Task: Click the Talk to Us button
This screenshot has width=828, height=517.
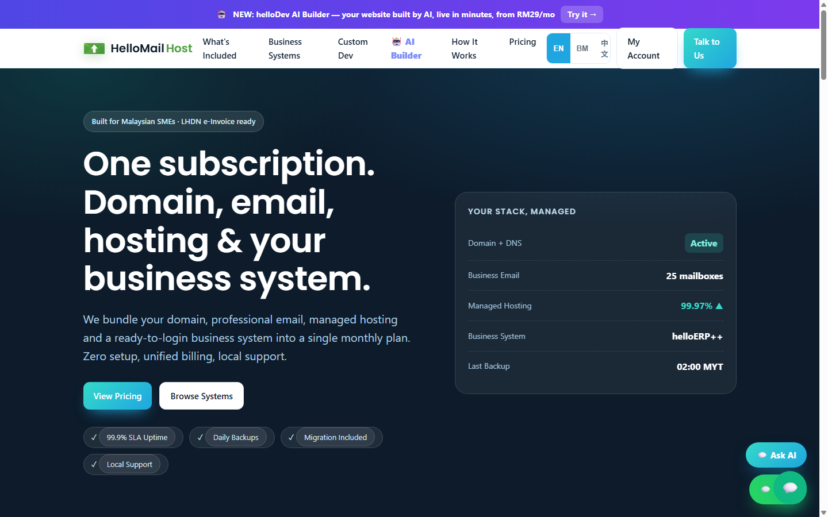Action: click(710, 48)
